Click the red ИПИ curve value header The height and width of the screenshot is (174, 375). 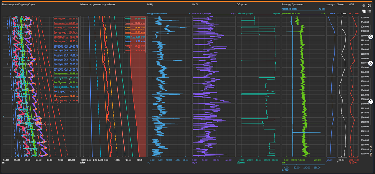[354, 14]
